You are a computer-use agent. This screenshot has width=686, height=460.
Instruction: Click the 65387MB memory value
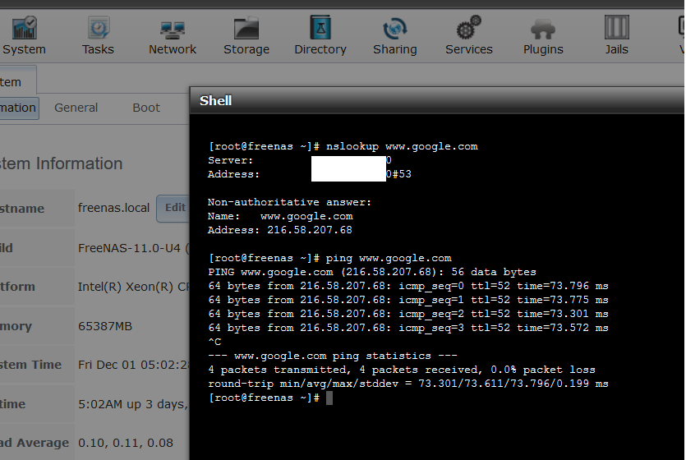tap(105, 326)
